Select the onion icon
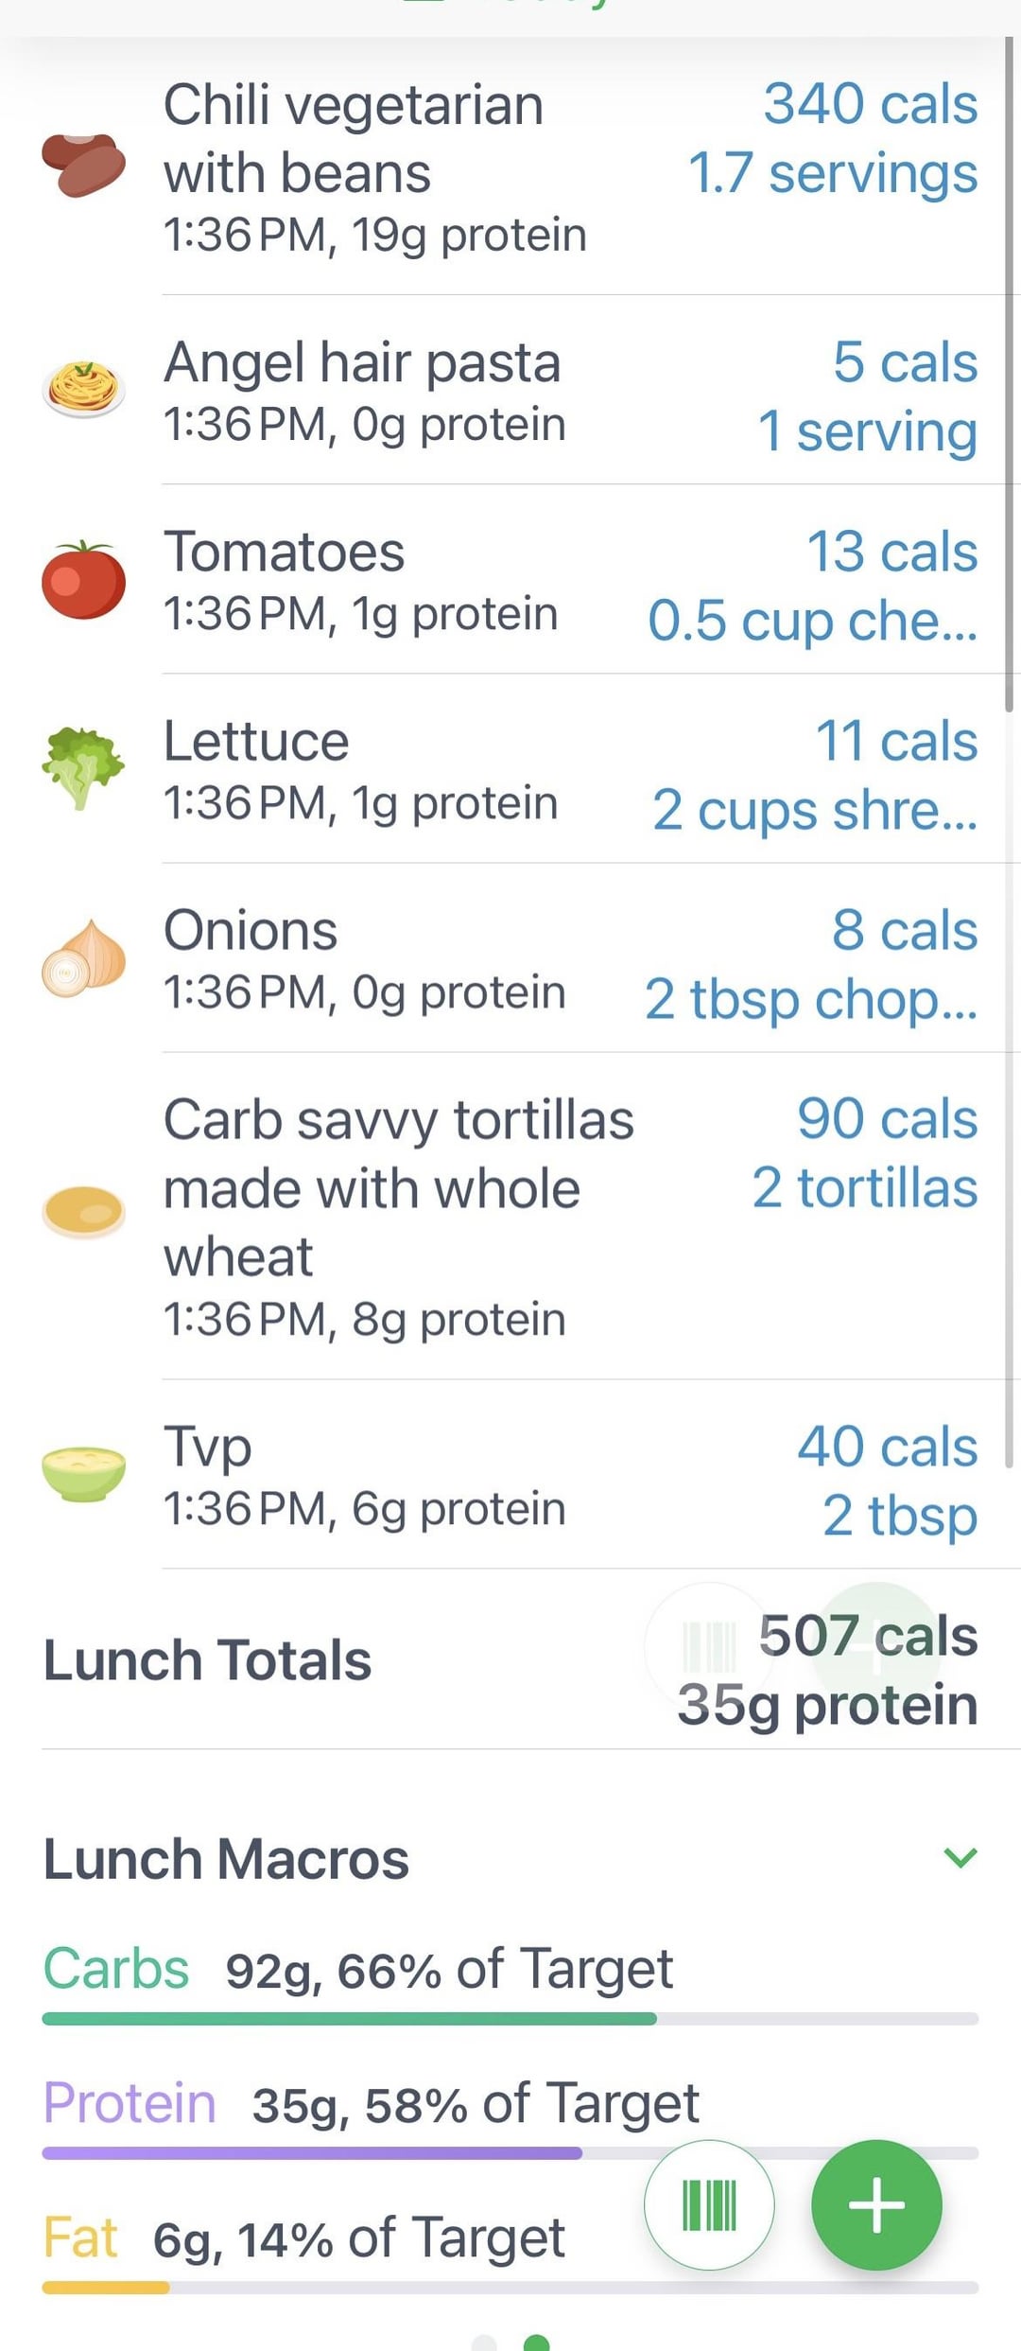The height and width of the screenshot is (2351, 1021). click(x=83, y=957)
